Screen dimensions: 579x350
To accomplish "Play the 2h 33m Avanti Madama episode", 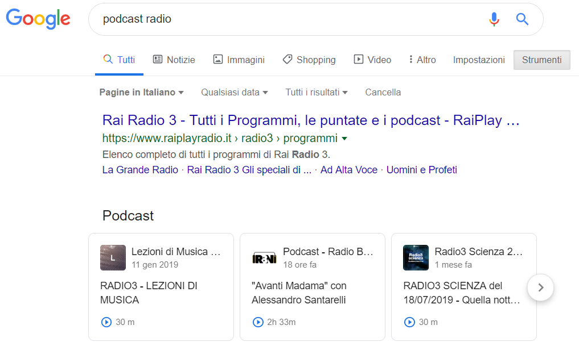I will point(258,322).
